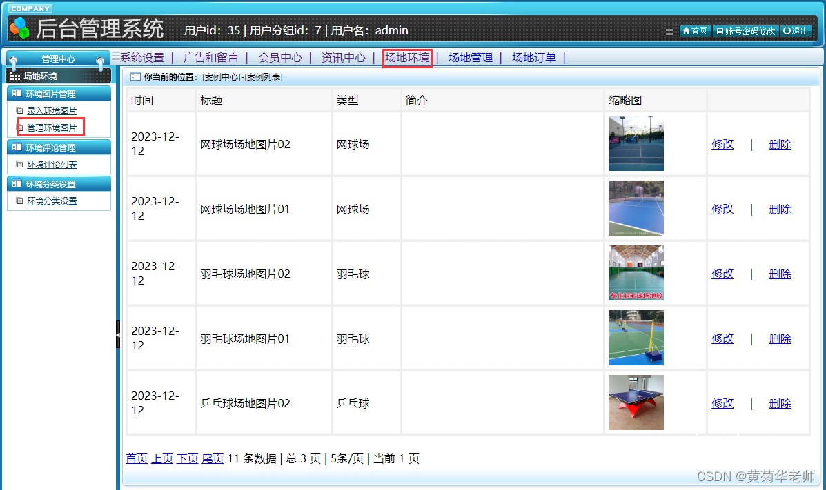Click the 场地环境 sidebar header icon
The height and width of the screenshot is (490, 826).
14,76
